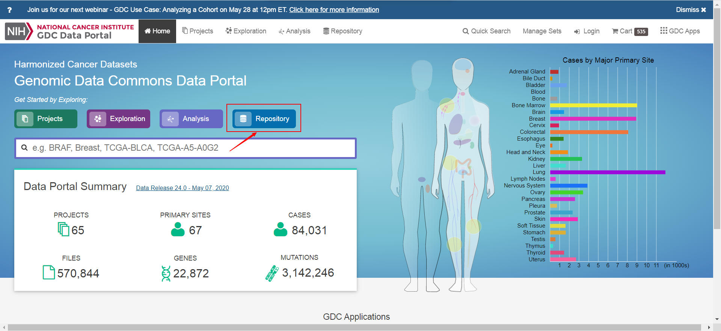Click the icon on green Projects button
Image resolution: width=721 pixels, height=331 pixels.
click(x=25, y=119)
